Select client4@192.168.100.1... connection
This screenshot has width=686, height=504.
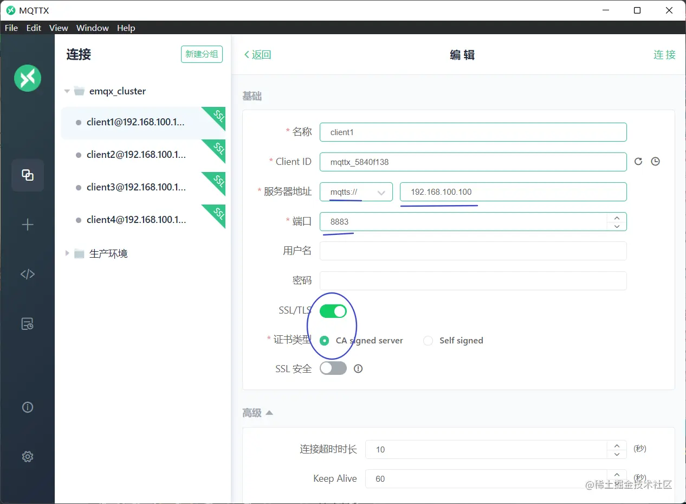pos(143,220)
